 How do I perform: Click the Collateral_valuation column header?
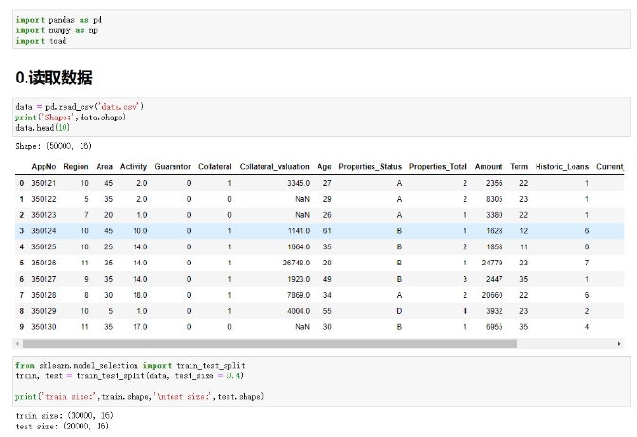pyautogui.click(x=274, y=167)
